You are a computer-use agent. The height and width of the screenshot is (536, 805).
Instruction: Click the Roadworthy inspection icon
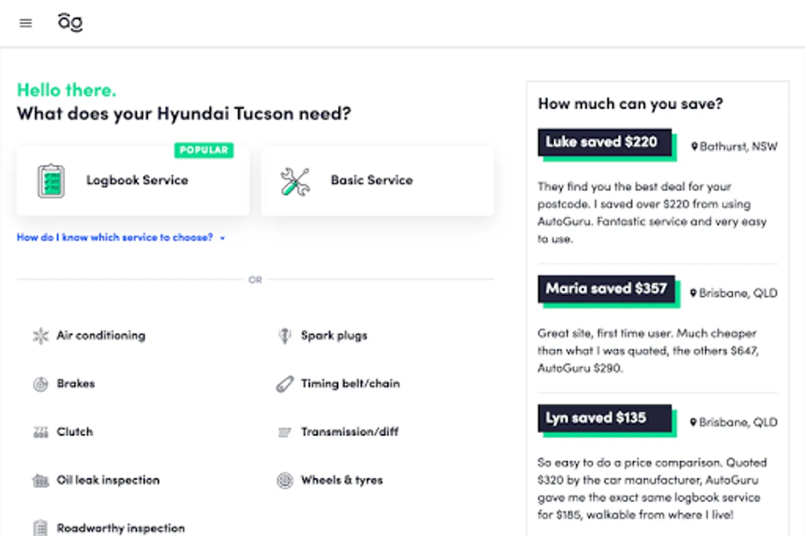click(41, 528)
